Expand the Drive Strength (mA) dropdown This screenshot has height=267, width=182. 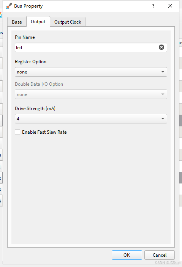pos(91,118)
